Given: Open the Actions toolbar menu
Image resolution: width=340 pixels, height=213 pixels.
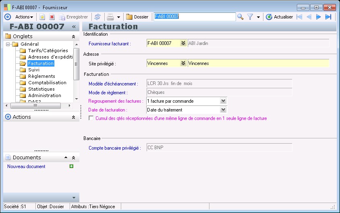Looking at the screenshot, I should click(24, 17).
